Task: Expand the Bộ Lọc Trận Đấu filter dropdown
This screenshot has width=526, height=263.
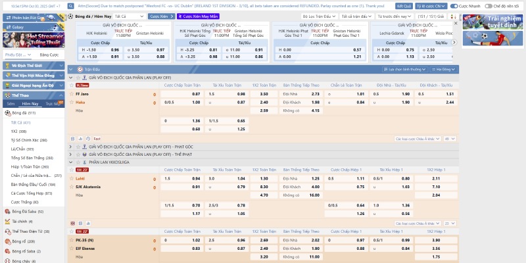Action: [318, 15]
